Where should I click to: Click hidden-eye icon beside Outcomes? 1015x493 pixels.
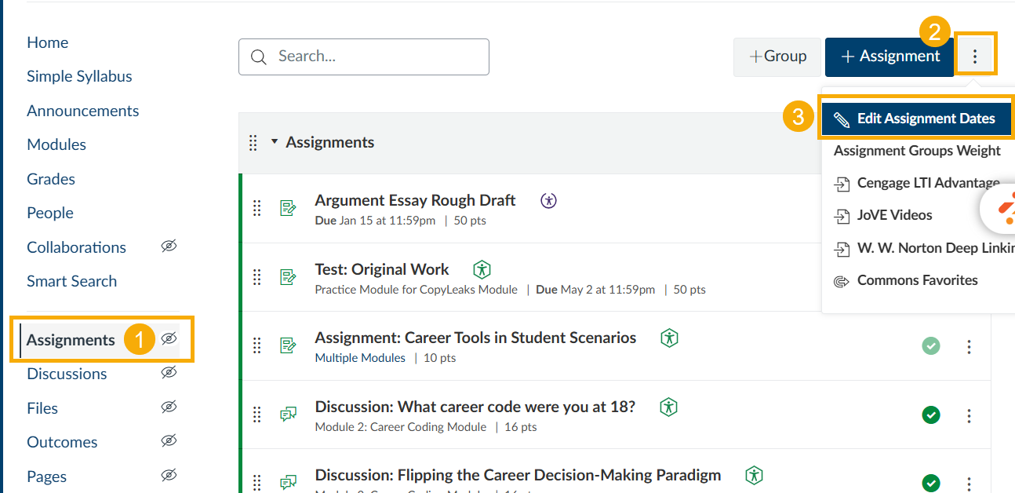click(169, 441)
